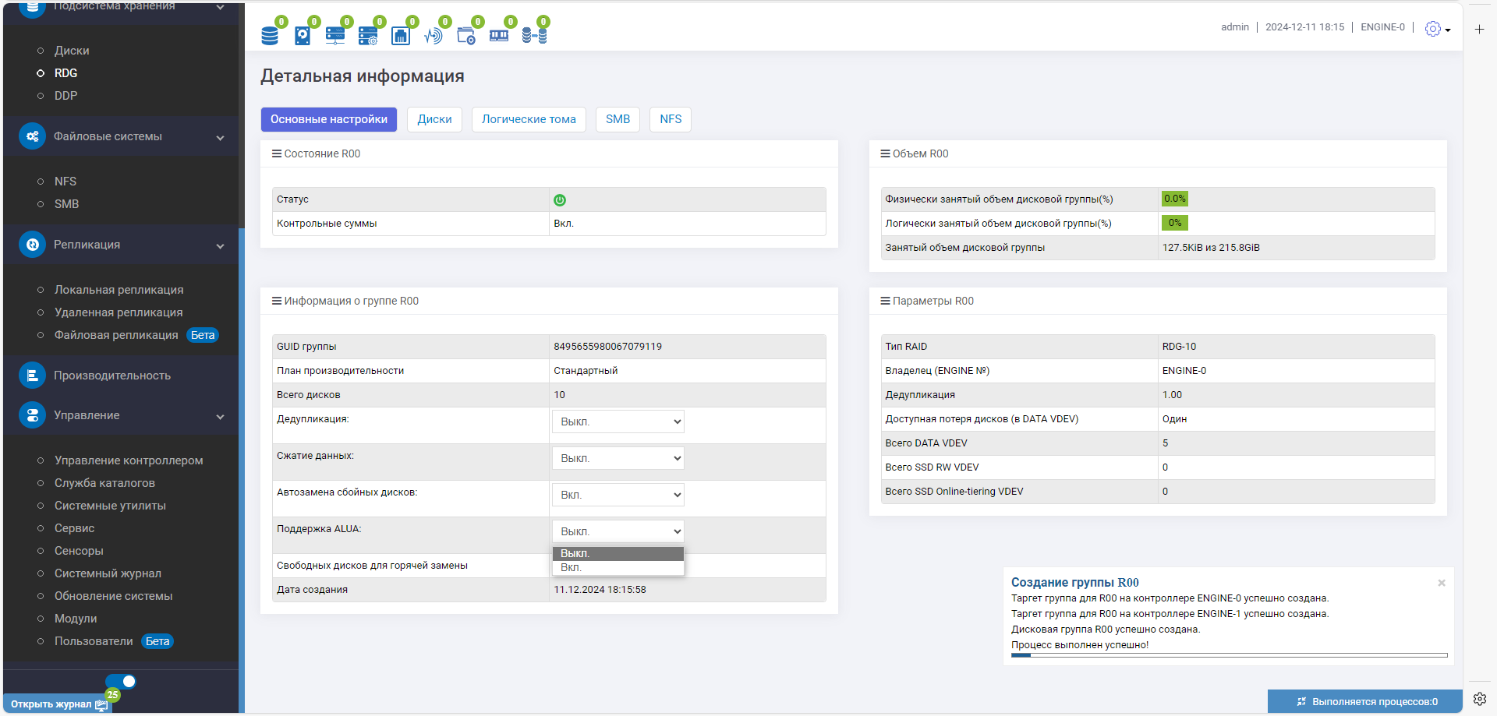Open Системный журнал in sidebar
The image size is (1497, 716).
[108, 573]
